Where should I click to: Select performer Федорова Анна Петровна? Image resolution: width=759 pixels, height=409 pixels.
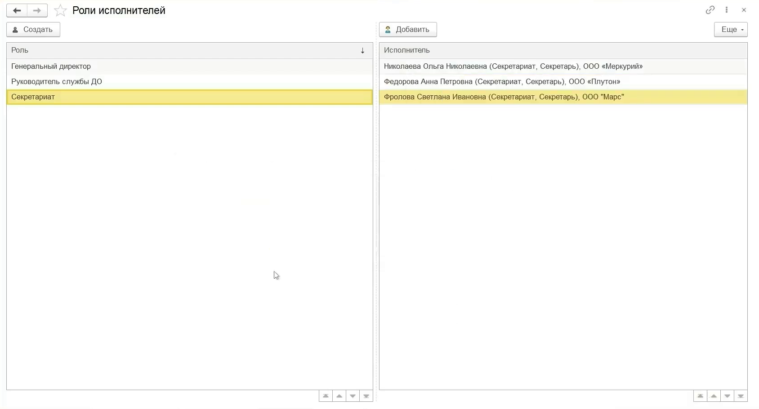pos(502,82)
